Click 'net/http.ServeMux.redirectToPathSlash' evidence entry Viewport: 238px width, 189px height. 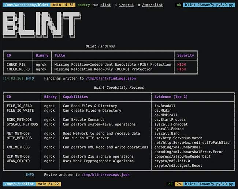point(193,143)
